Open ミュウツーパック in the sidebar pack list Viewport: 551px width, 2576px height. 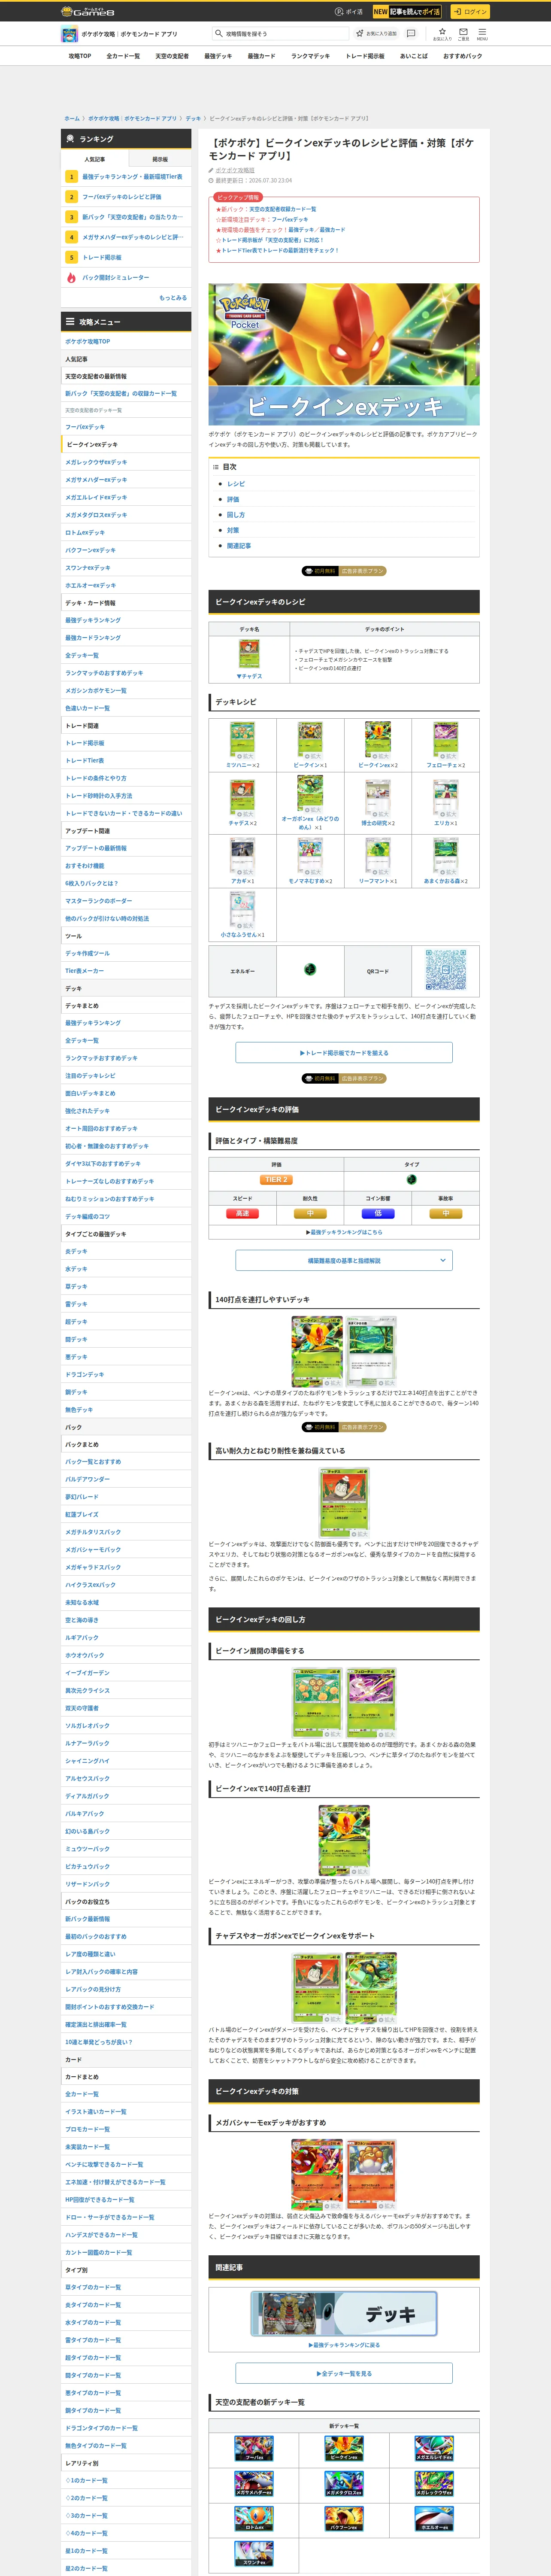click(88, 1849)
